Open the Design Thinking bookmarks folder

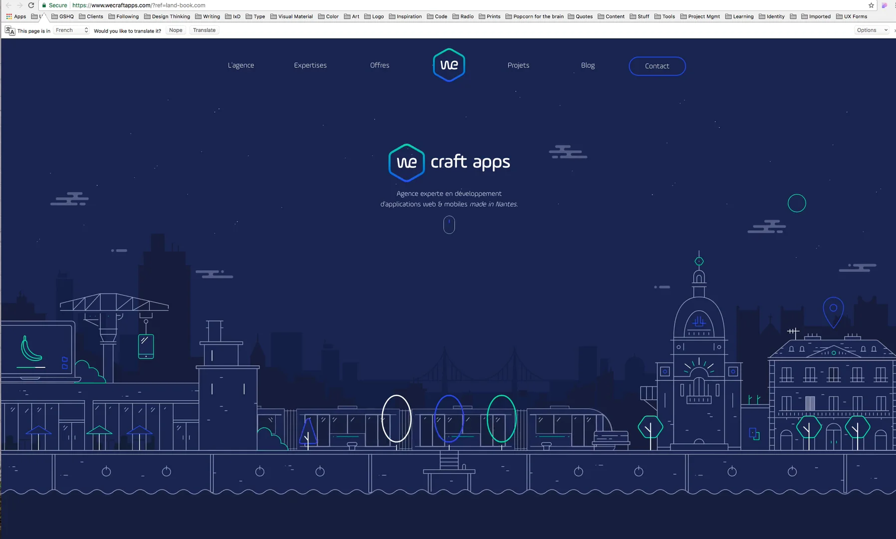tap(167, 16)
